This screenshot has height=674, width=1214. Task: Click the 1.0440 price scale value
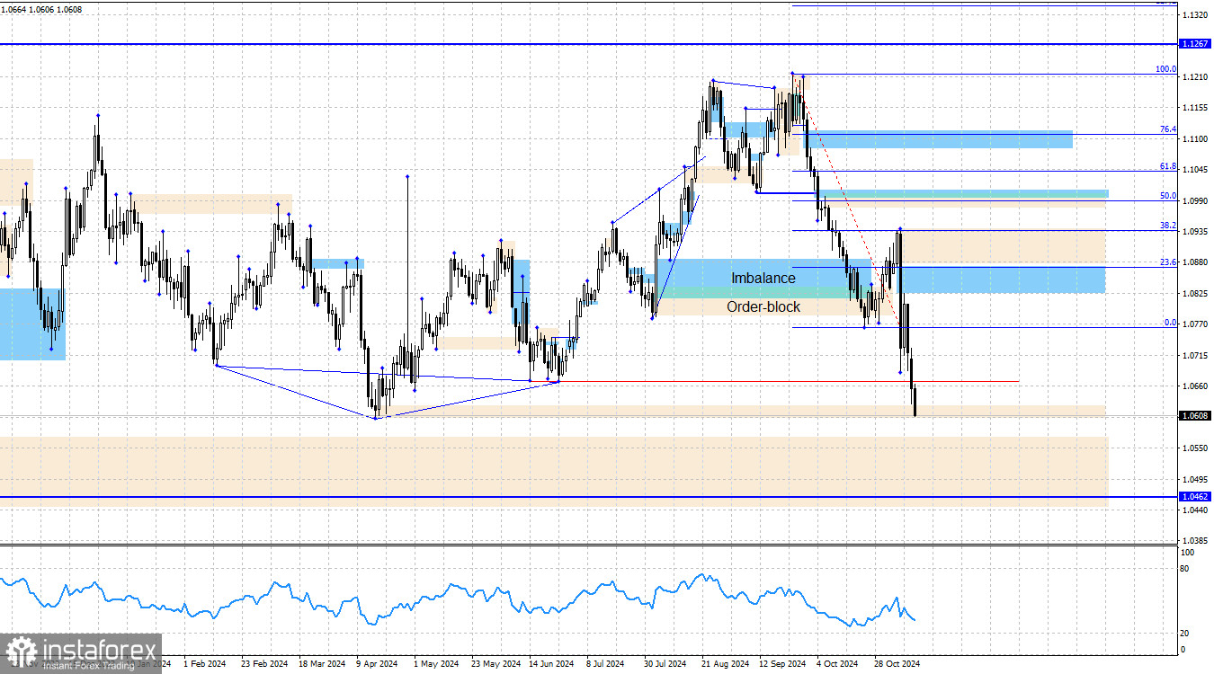(1196, 510)
